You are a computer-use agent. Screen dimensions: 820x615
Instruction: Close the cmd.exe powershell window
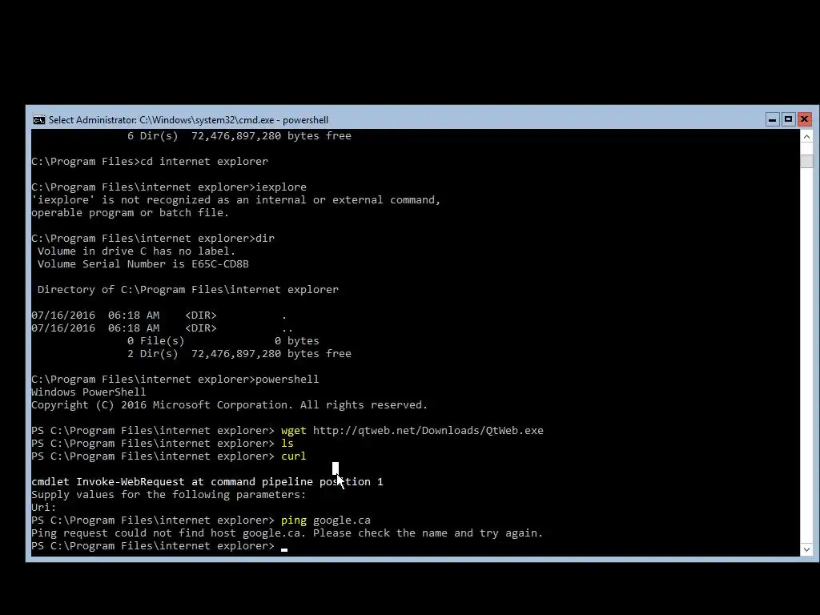[x=804, y=120]
